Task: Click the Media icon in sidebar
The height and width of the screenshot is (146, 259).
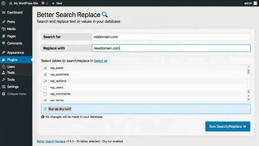Action: tap(4, 29)
